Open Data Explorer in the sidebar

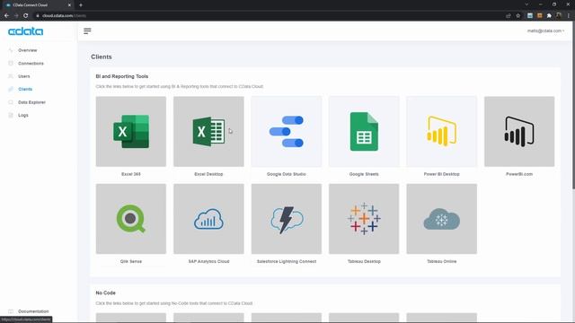click(32, 102)
